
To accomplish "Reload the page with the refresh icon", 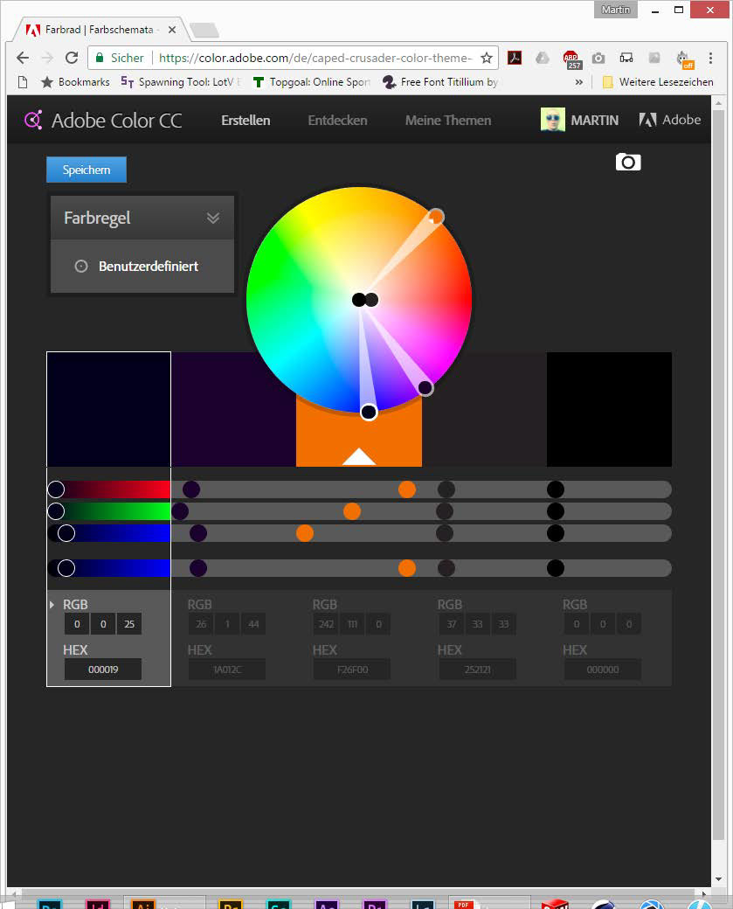I will [72, 58].
